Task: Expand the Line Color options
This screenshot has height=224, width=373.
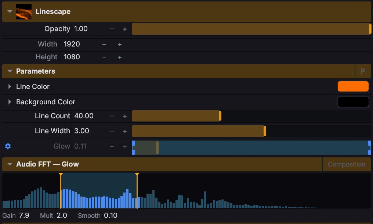Action: point(10,86)
